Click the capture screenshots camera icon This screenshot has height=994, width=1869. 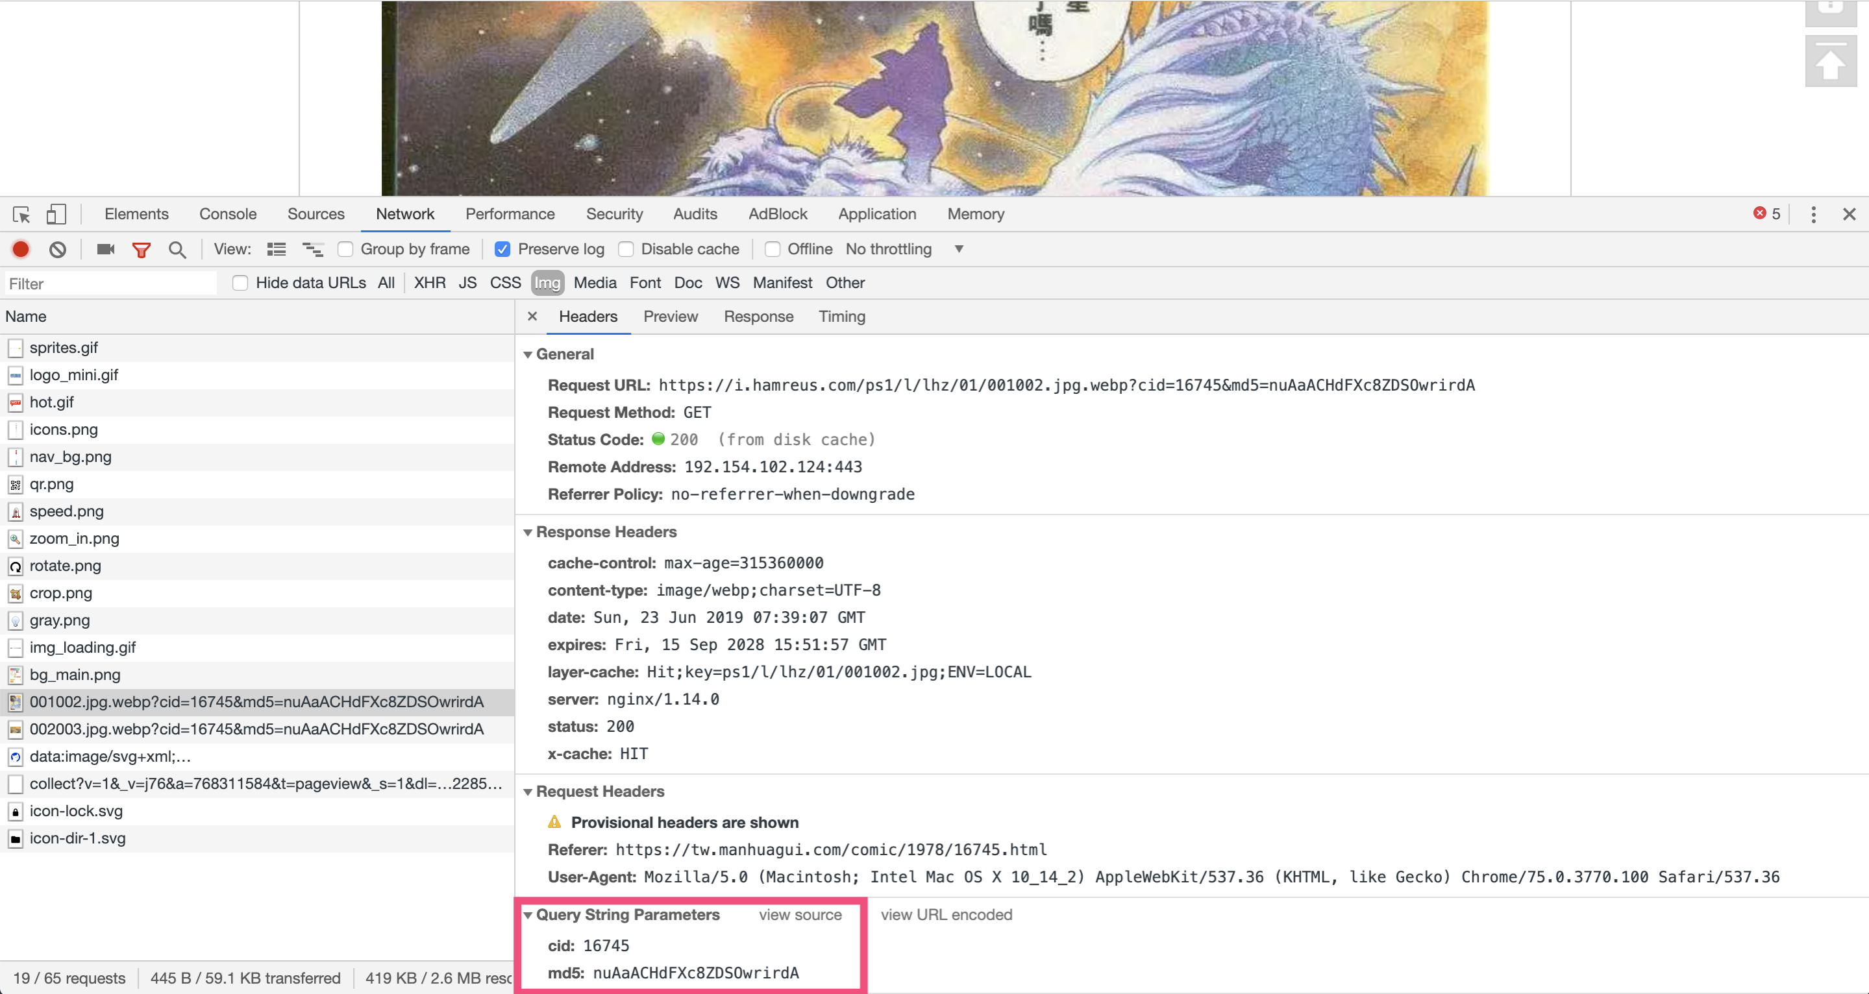coord(106,249)
